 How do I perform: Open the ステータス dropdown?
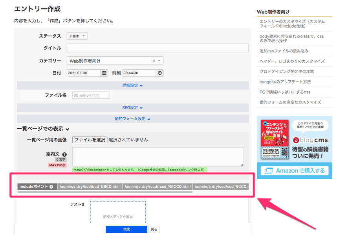click(77, 36)
